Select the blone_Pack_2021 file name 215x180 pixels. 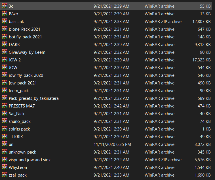click(x=24, y=29)
